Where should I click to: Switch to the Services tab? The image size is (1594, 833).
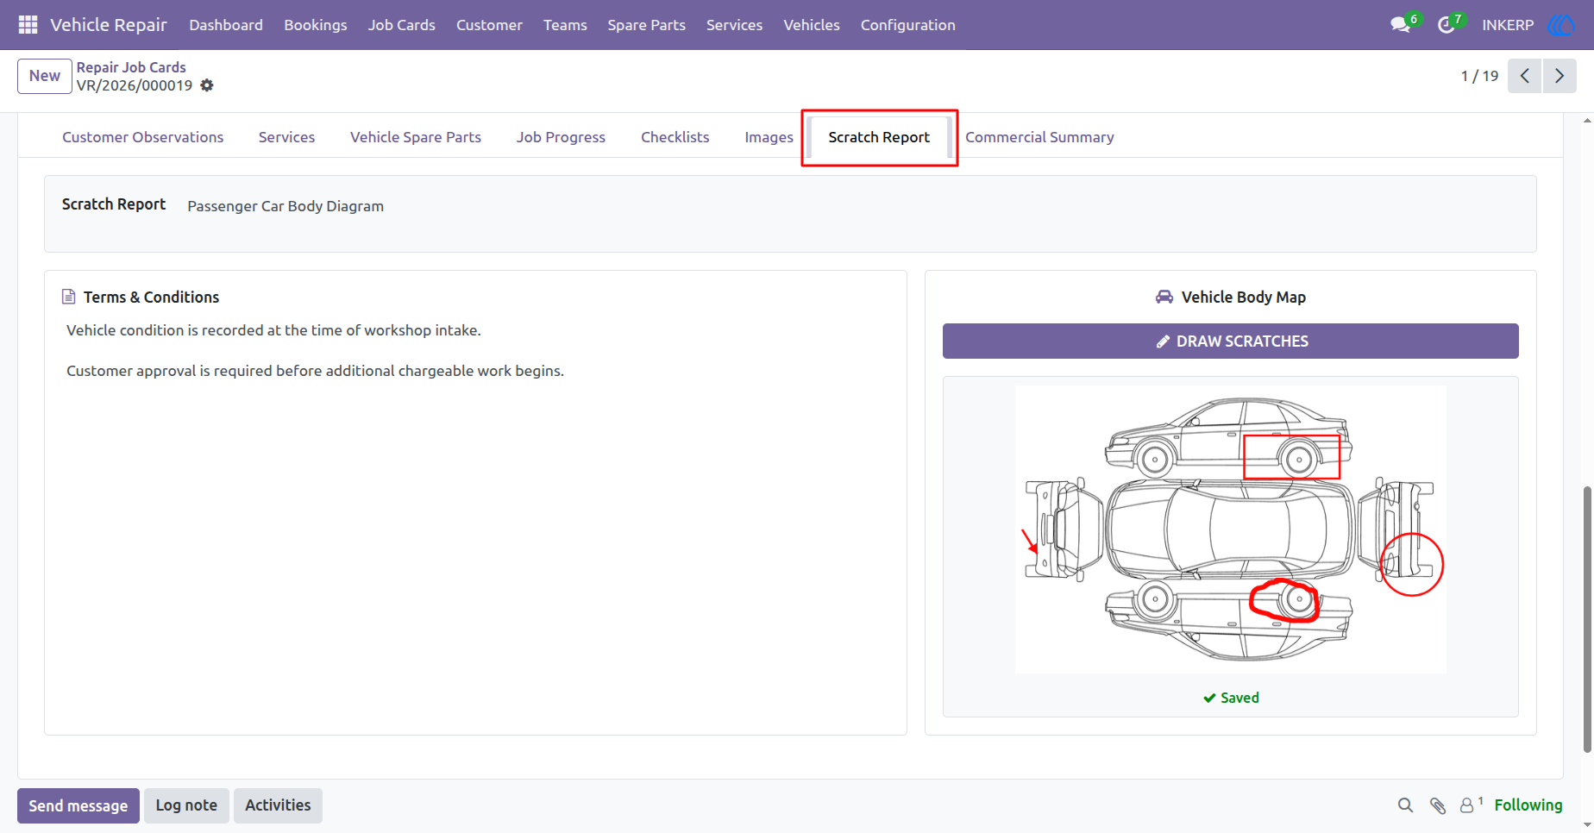pyautogui.click(x=286, y=137)
